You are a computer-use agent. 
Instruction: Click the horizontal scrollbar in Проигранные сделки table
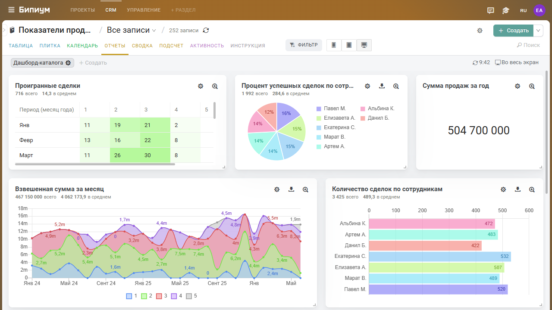(95, 164)
